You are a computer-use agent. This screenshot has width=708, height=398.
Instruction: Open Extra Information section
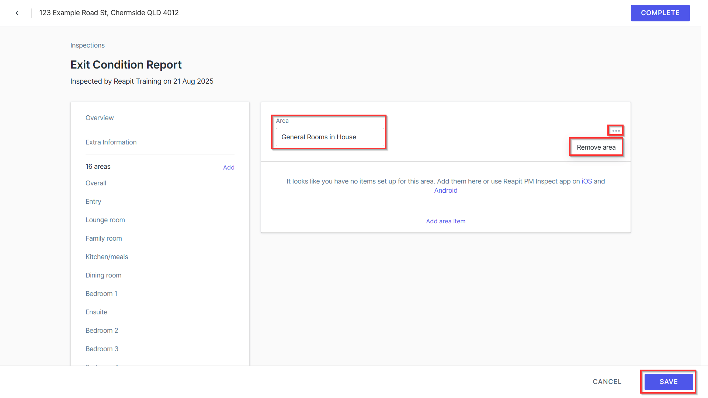tap(111, 142)
